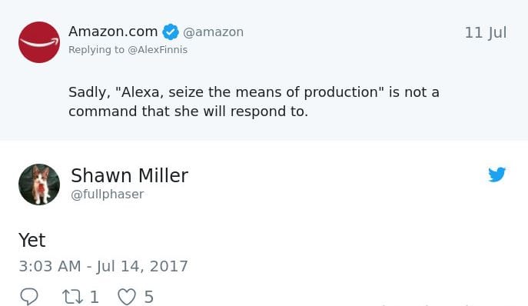Click the blue verified badge
Image resolution: width=528 pixels, height=306 pixels.
(x=171, y=32)
